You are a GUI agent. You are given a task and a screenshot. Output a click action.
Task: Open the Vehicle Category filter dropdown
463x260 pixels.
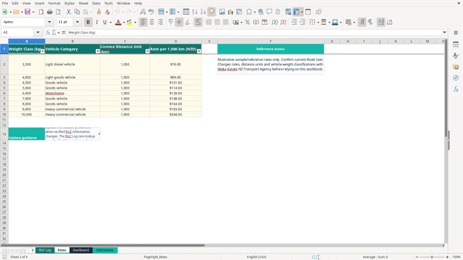coord(98,51)
